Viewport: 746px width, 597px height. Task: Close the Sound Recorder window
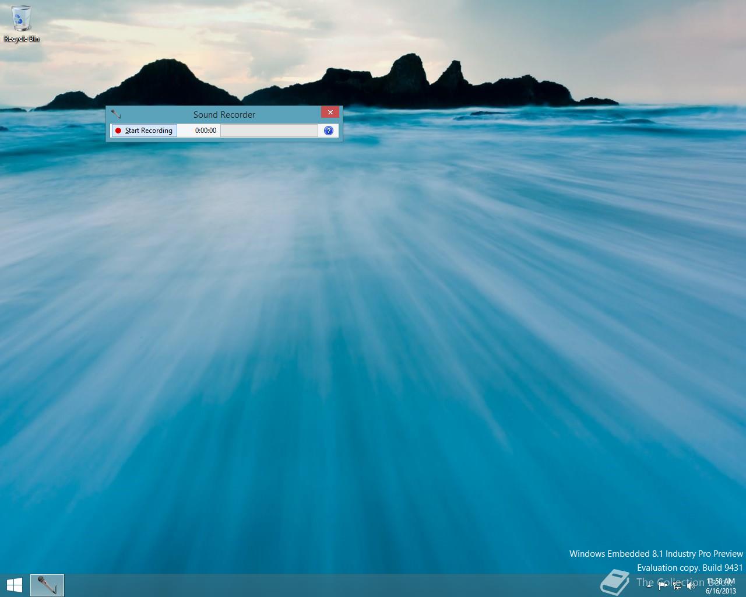[x=330, y=112]
